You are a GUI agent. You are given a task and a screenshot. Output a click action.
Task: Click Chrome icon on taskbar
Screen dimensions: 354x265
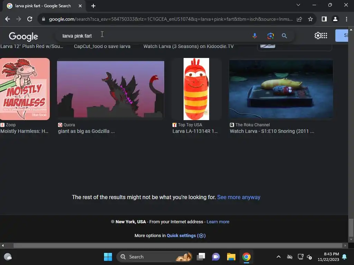(x=246, y=257)
